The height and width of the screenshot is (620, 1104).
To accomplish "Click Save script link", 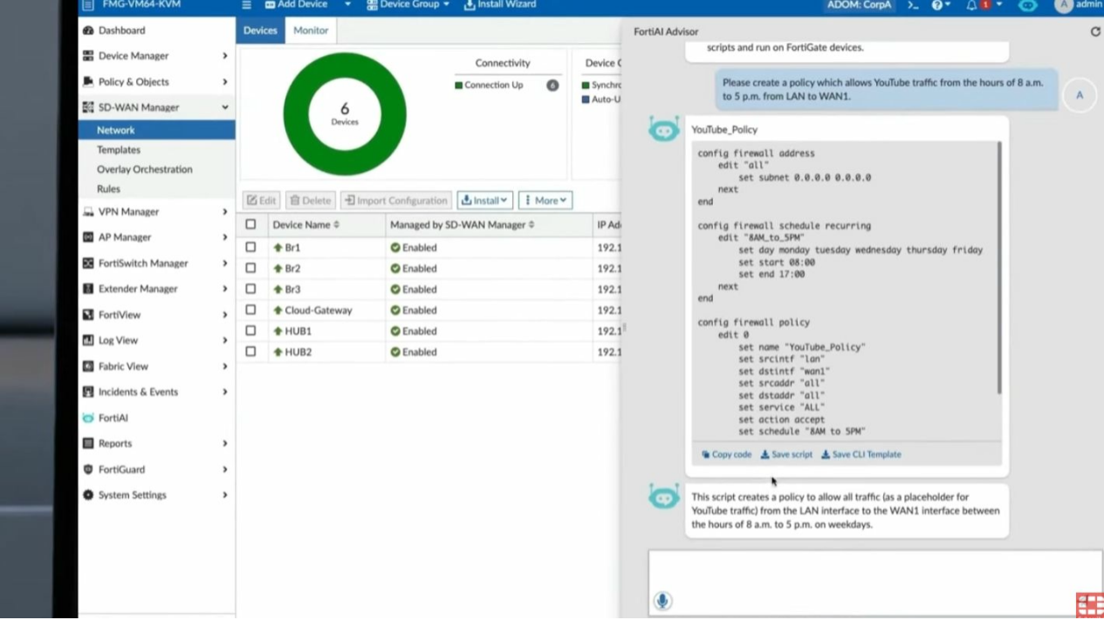I will (x=786, y=454).
